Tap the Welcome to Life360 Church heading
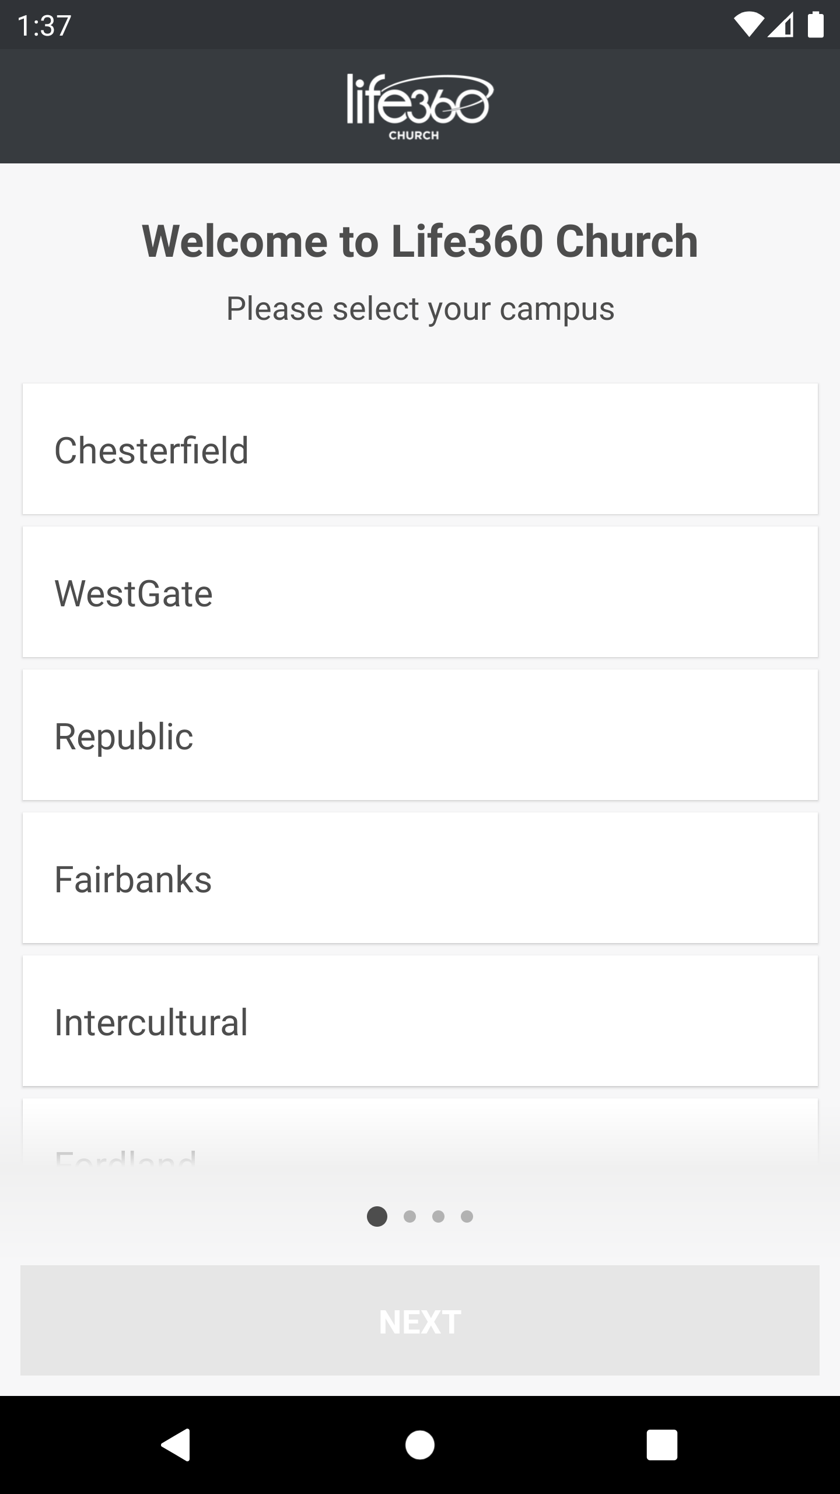This screenshot has height=1494, width=840. click(x=420, y=241)
